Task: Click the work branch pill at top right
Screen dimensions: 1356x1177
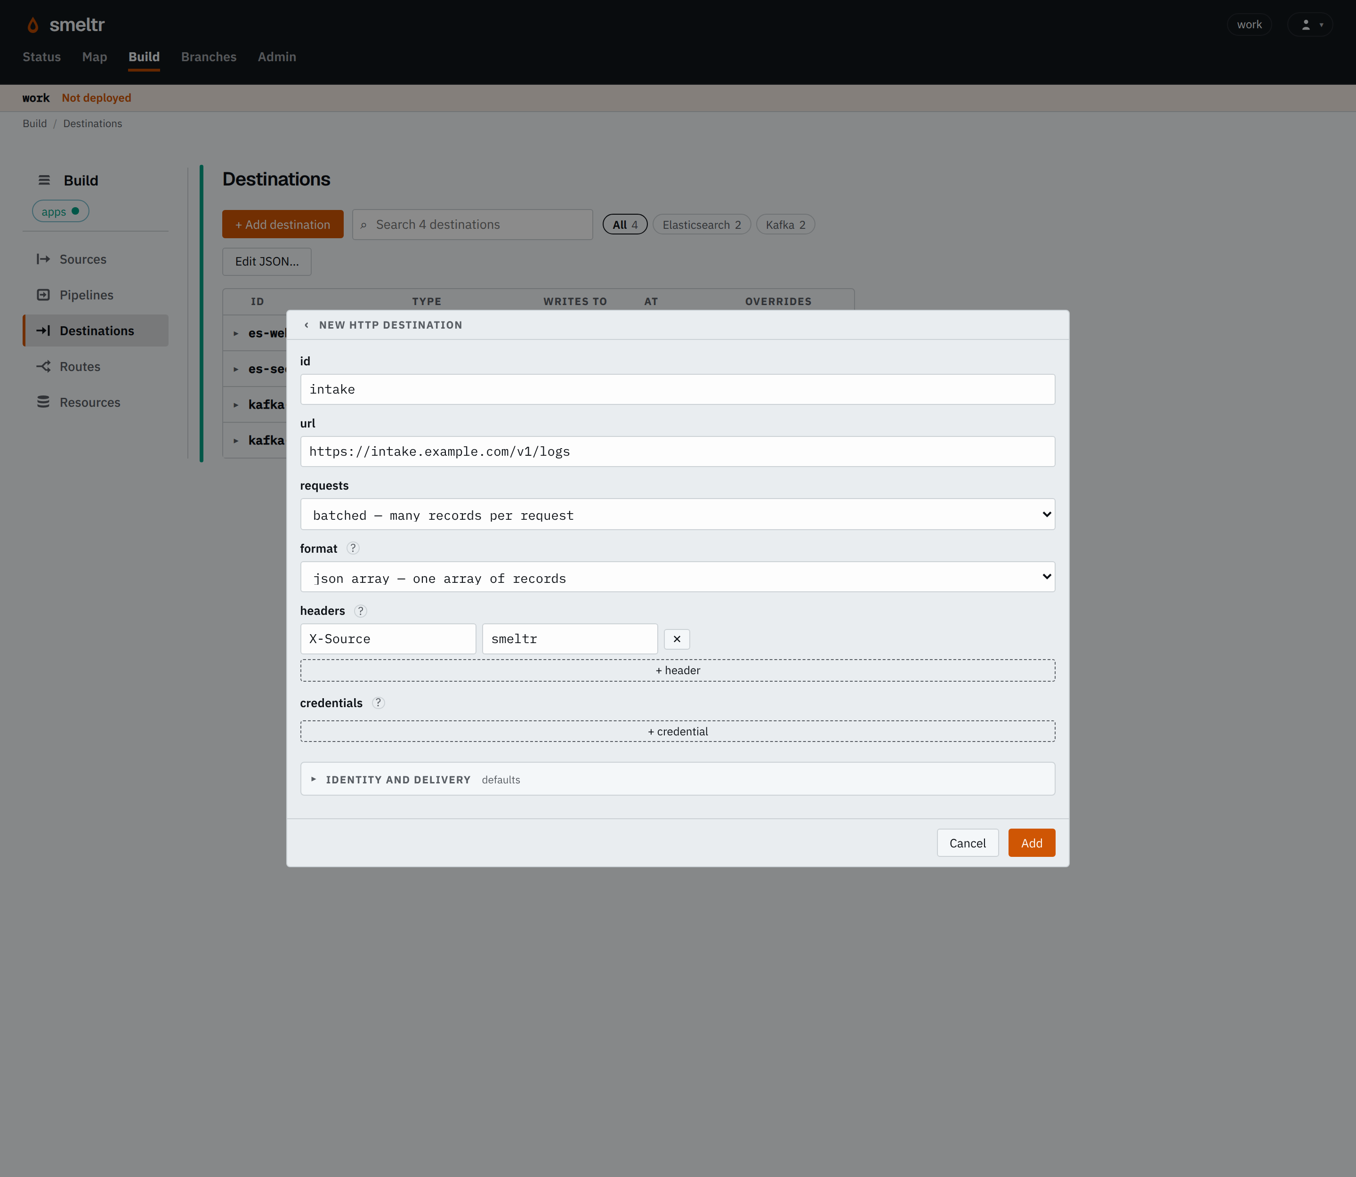Action: click(1249, 25)
